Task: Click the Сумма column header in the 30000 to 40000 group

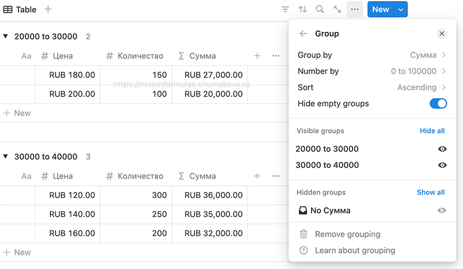Action: point(197,176)
